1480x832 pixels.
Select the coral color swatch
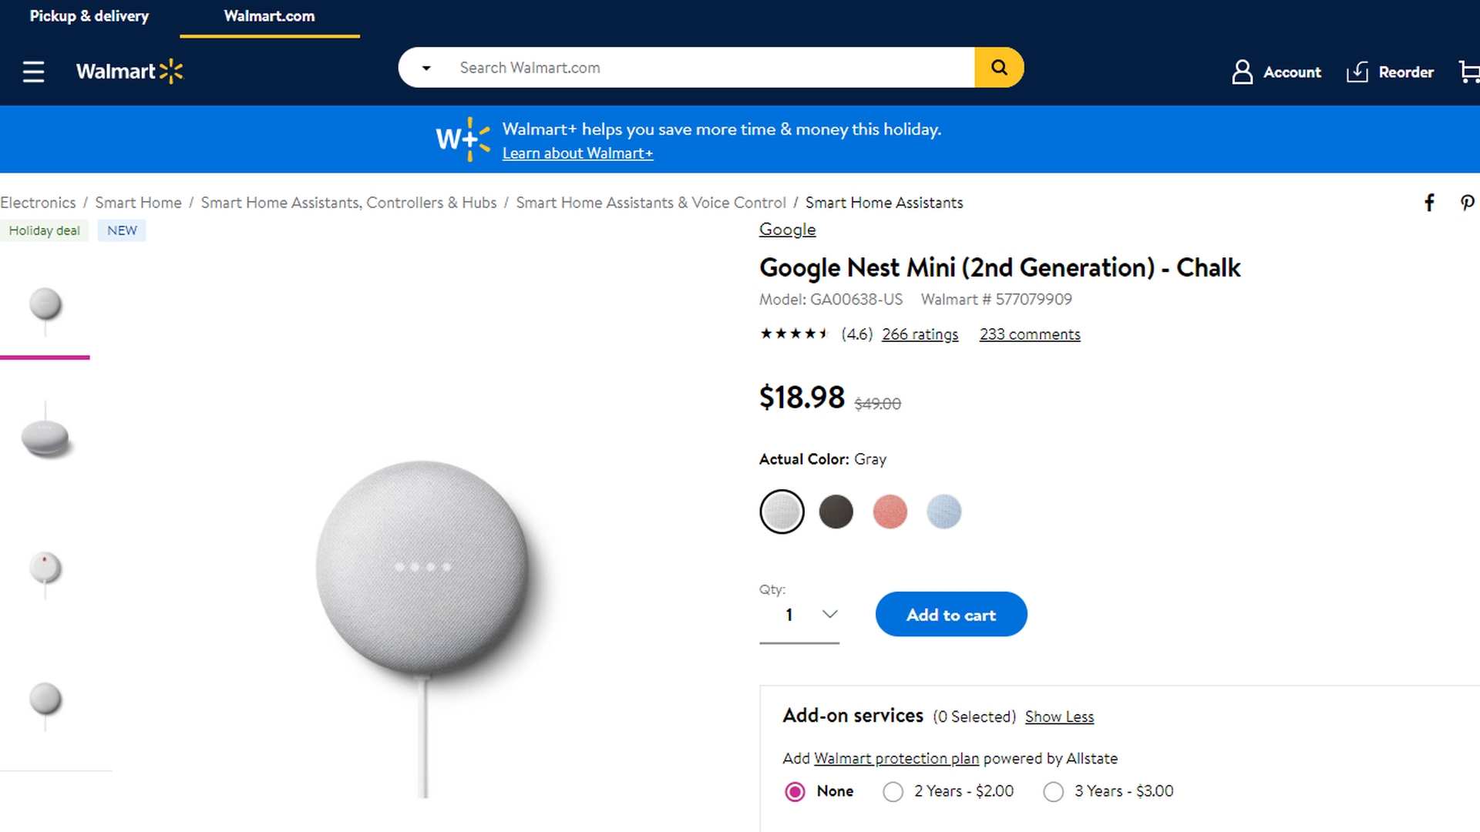tap(890, 512)
